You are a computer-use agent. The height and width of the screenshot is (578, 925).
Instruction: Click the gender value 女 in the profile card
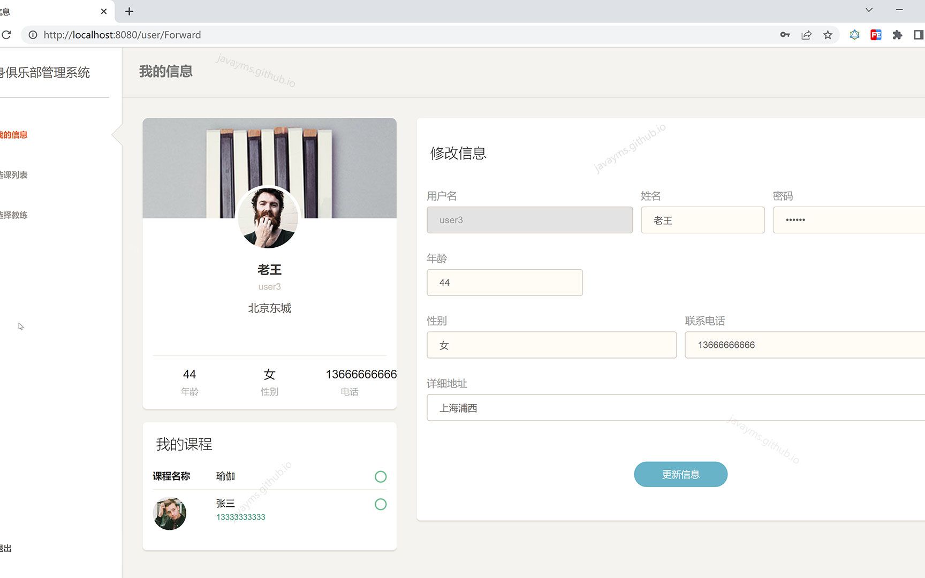[270, 375]
